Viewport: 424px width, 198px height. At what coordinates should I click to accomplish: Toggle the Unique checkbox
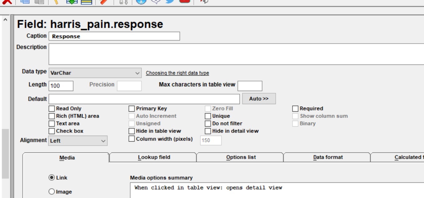(x=208, y=116)
